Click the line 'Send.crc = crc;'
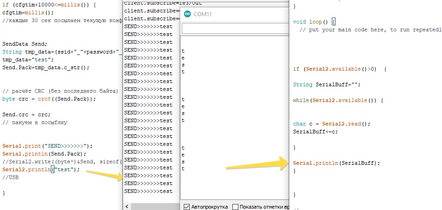Screen dimensions: 442x210 [x=26, y=115]
